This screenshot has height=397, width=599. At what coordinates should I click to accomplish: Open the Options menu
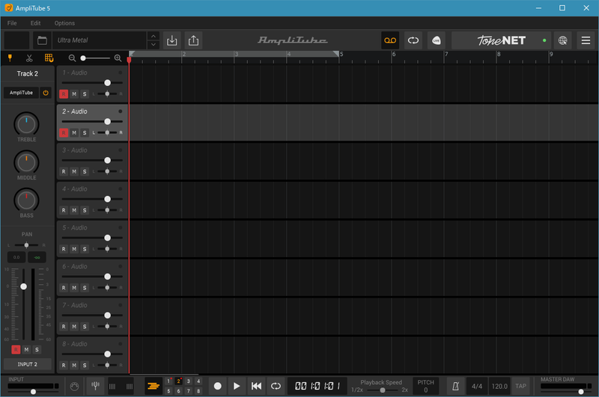64,23
